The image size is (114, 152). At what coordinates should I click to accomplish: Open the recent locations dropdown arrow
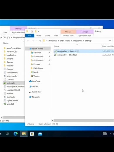click(37, 41)
